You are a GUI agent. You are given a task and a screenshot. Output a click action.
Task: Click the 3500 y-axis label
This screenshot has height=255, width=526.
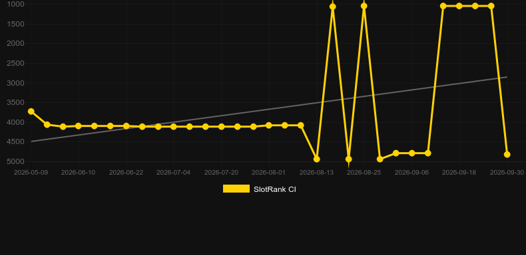coord(15,103)
